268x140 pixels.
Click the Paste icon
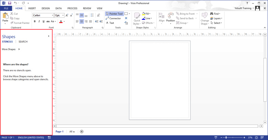5,16
